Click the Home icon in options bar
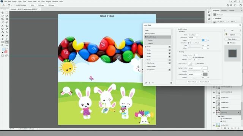The width and height of the screenshot is (243, 136). (3, 5)
